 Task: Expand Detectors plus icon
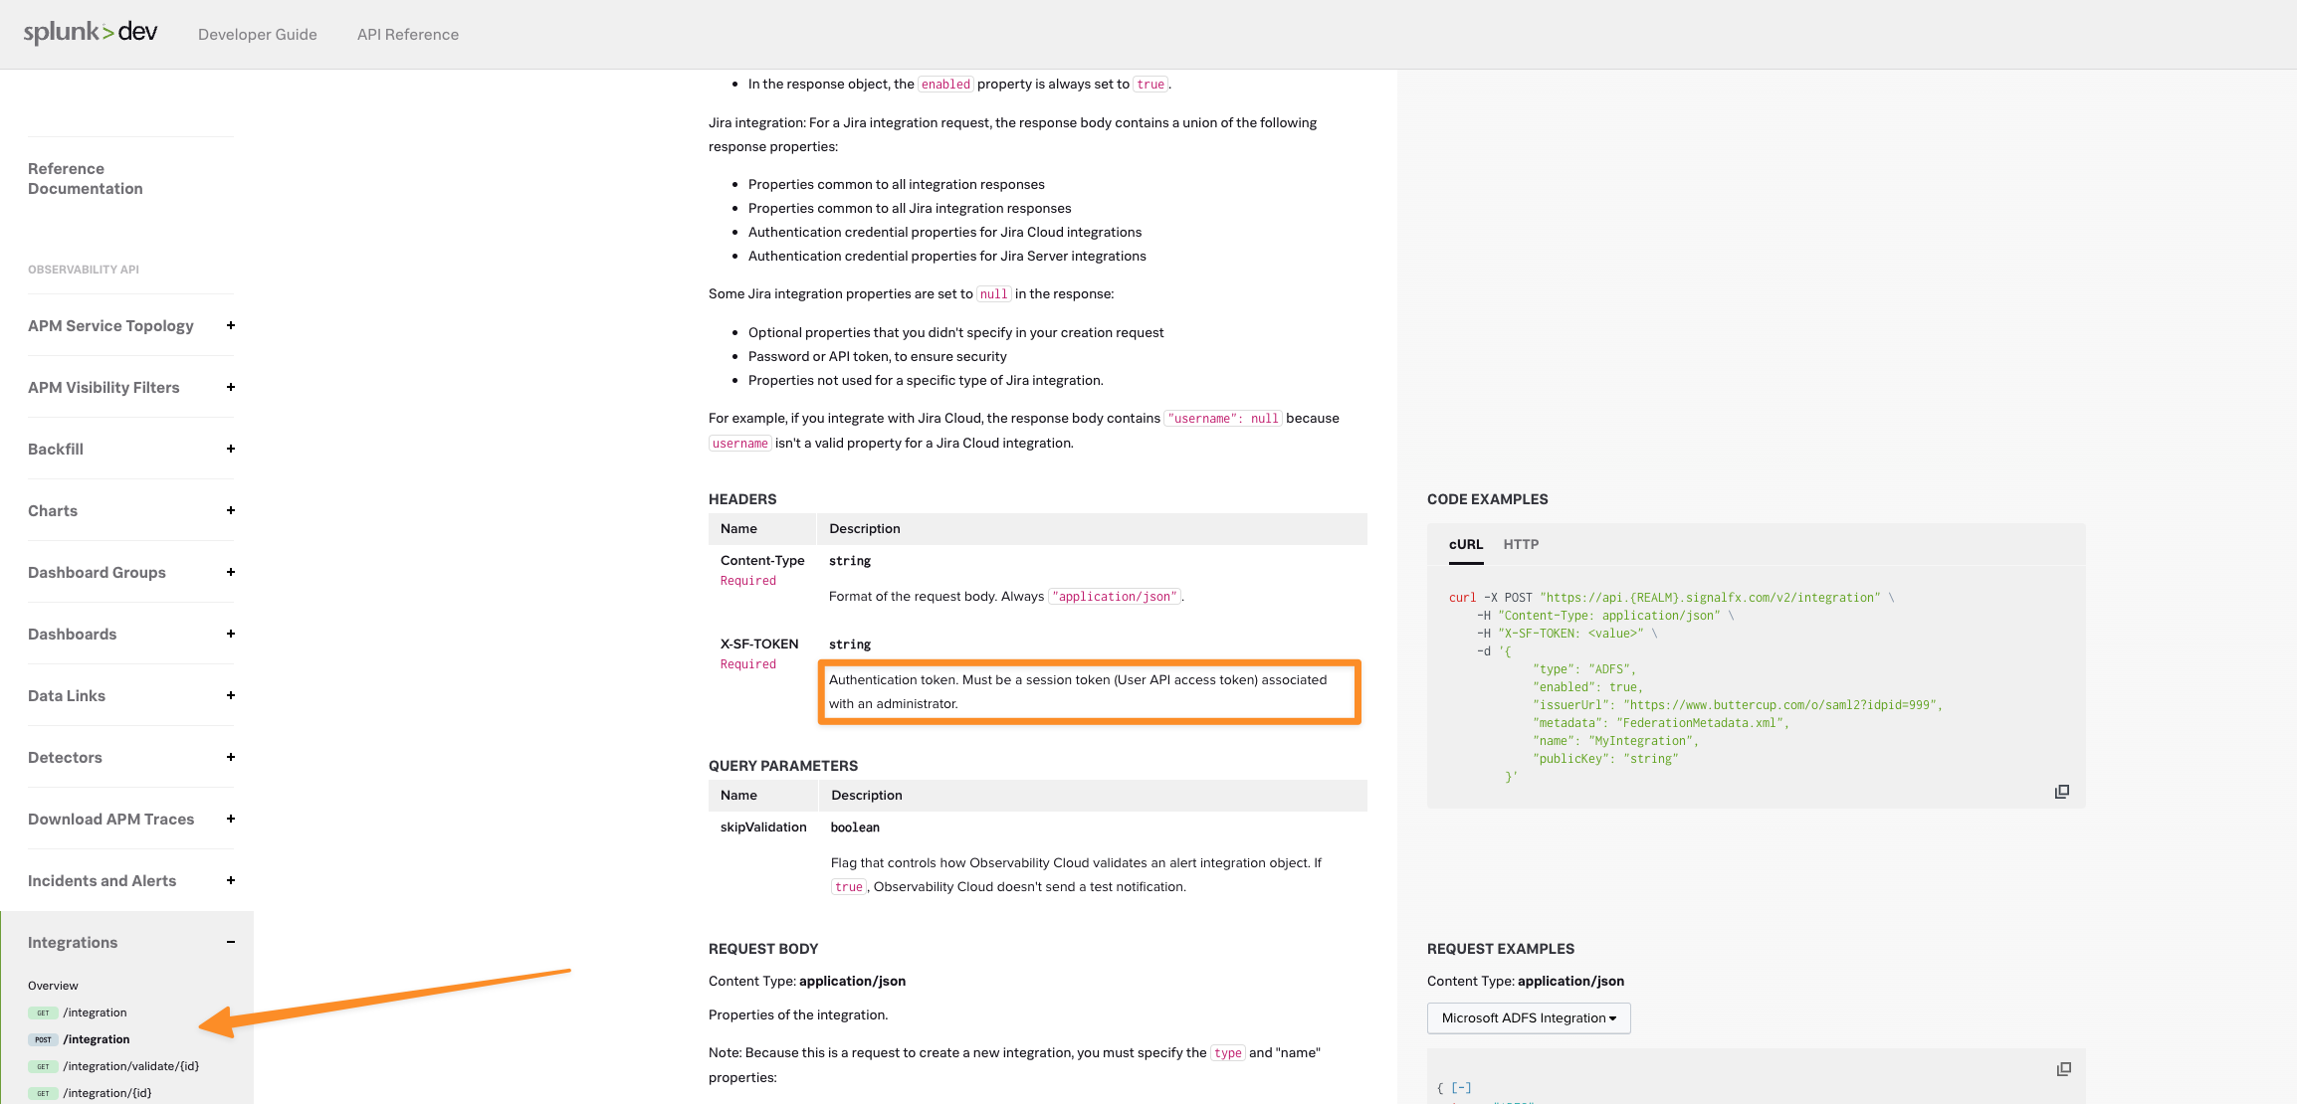tap(231, 757)
